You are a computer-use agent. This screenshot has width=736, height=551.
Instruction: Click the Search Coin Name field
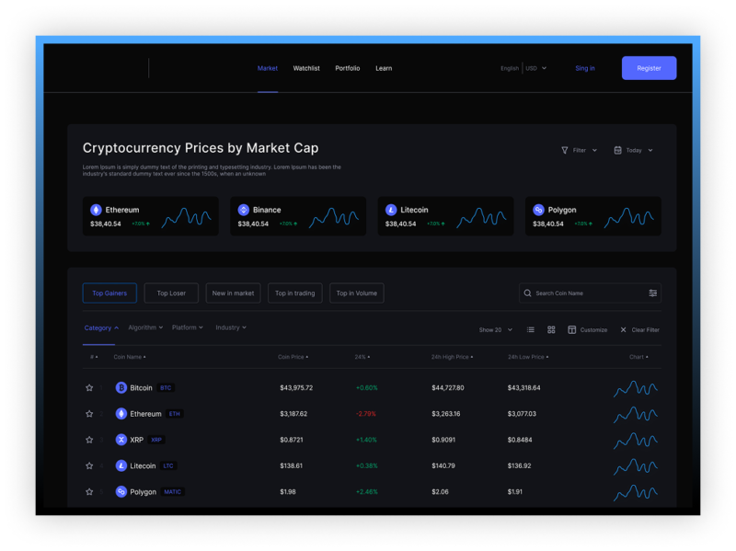point(584,293)
